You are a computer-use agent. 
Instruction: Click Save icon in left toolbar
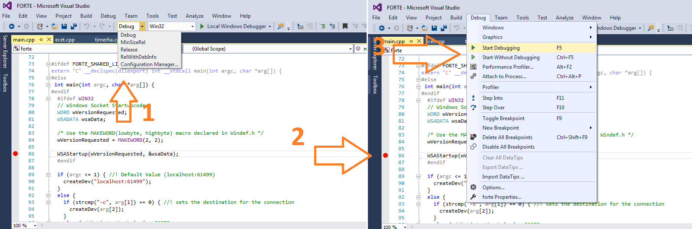click(64, 26)
